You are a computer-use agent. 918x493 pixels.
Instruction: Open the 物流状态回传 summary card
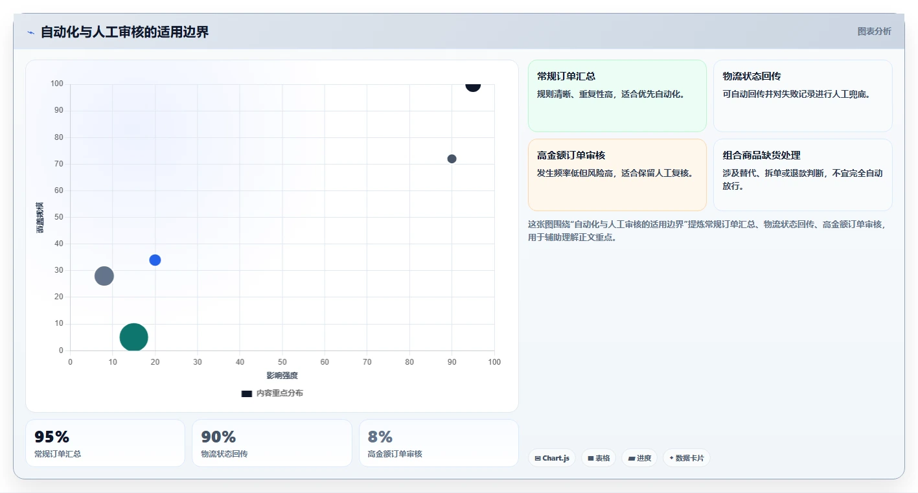(803, 96)
